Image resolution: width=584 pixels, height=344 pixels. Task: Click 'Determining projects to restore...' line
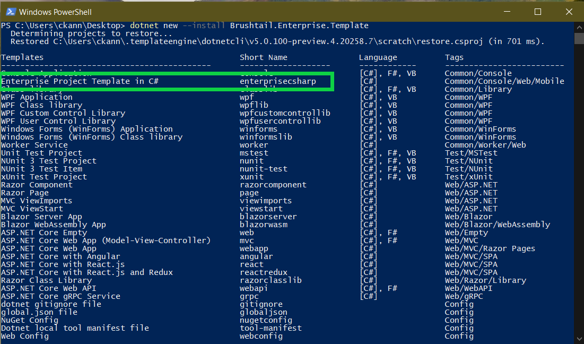(x=91, y=33)
